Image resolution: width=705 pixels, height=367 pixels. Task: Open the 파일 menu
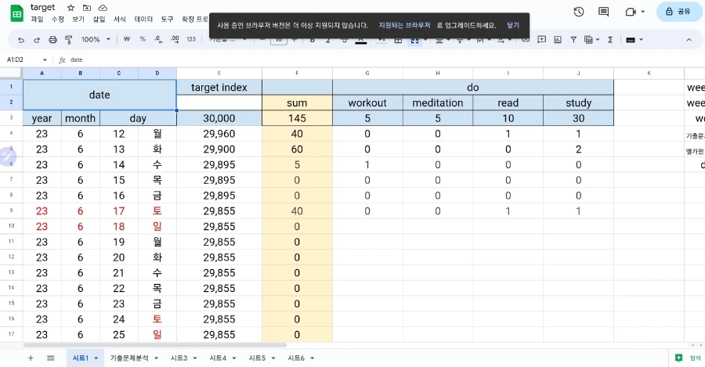click(x=37, y=20)
